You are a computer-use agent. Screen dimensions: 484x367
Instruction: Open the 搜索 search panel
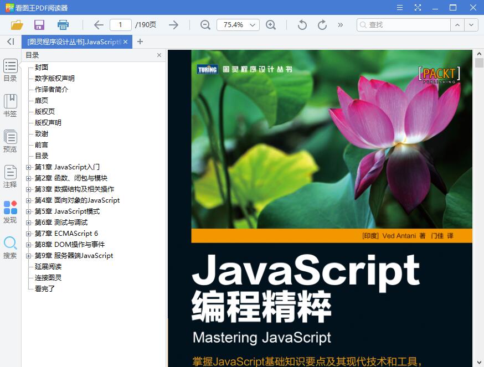point(10,247)
